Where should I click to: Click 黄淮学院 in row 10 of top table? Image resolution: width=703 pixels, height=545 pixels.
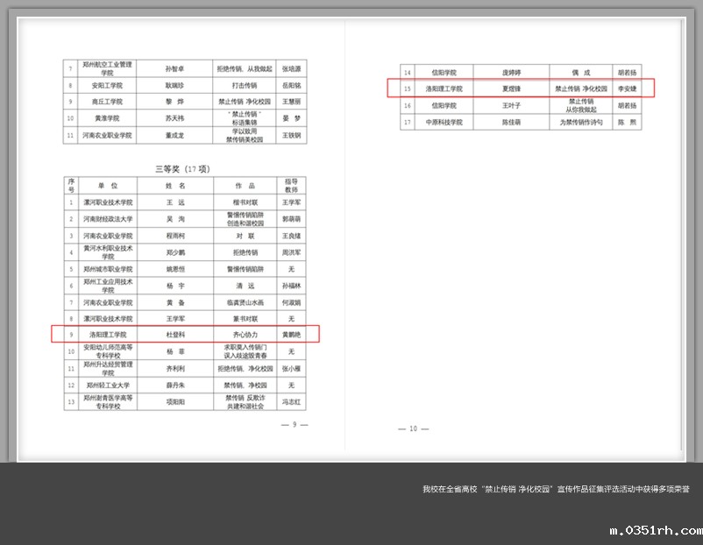click(x=108, y=118)
